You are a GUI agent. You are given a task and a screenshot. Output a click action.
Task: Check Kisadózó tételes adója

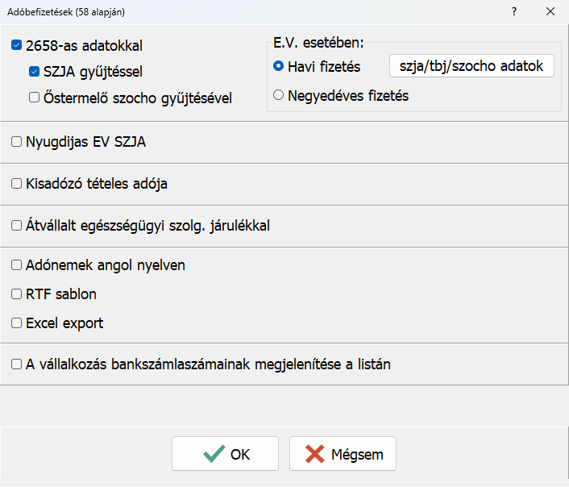point(17,184)
